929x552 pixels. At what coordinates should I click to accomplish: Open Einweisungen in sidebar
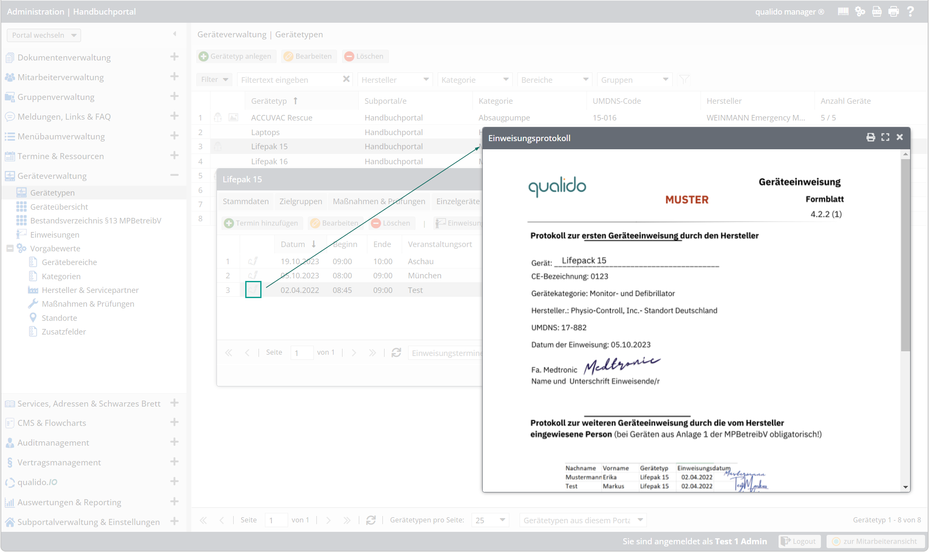click(x=54, y=235)
